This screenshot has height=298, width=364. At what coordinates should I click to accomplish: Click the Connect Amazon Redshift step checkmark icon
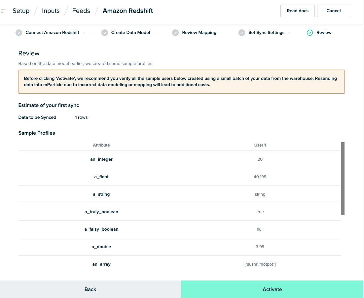(19, 33)
